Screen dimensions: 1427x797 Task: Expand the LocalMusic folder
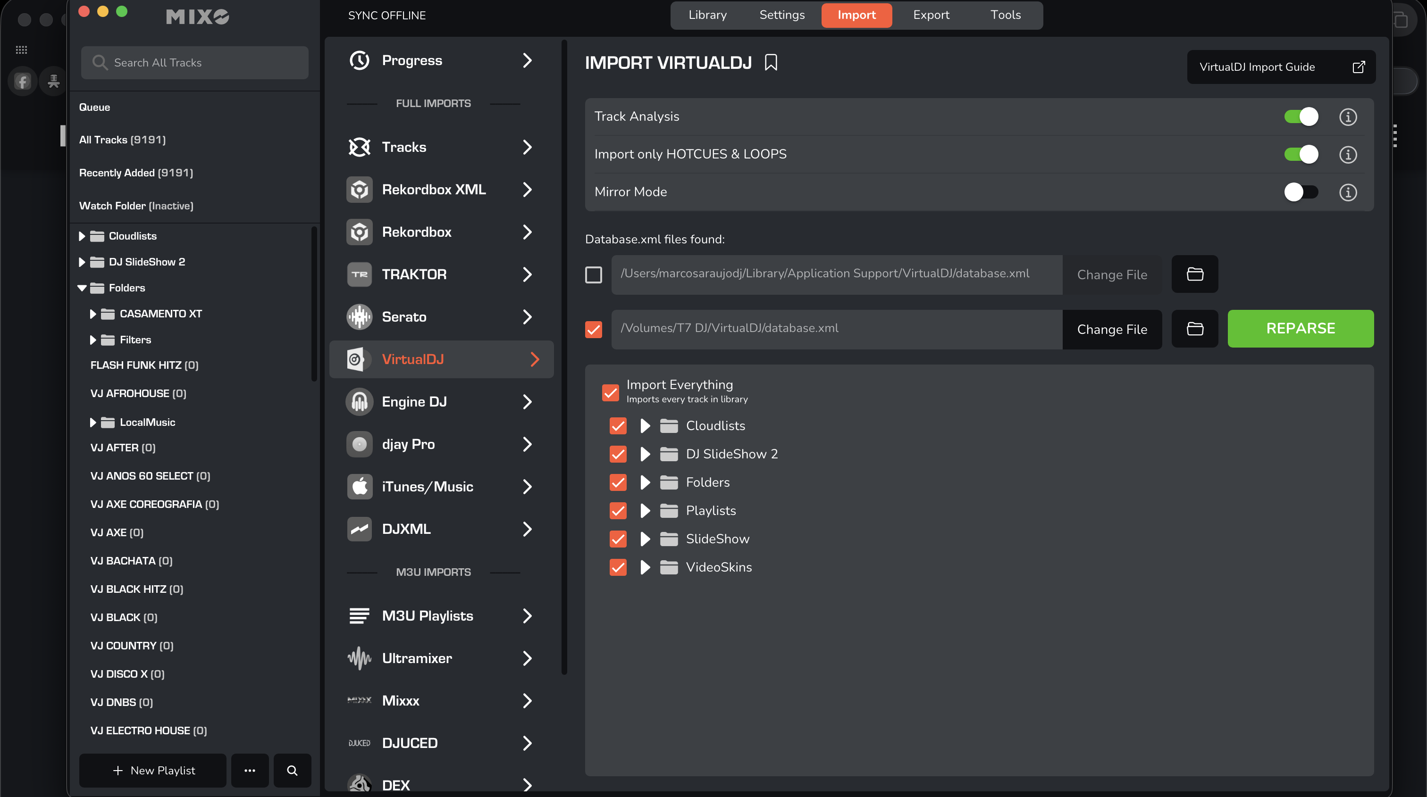pos(93,423)
